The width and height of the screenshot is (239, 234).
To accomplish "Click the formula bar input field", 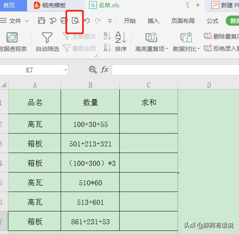I will point(175,70).
